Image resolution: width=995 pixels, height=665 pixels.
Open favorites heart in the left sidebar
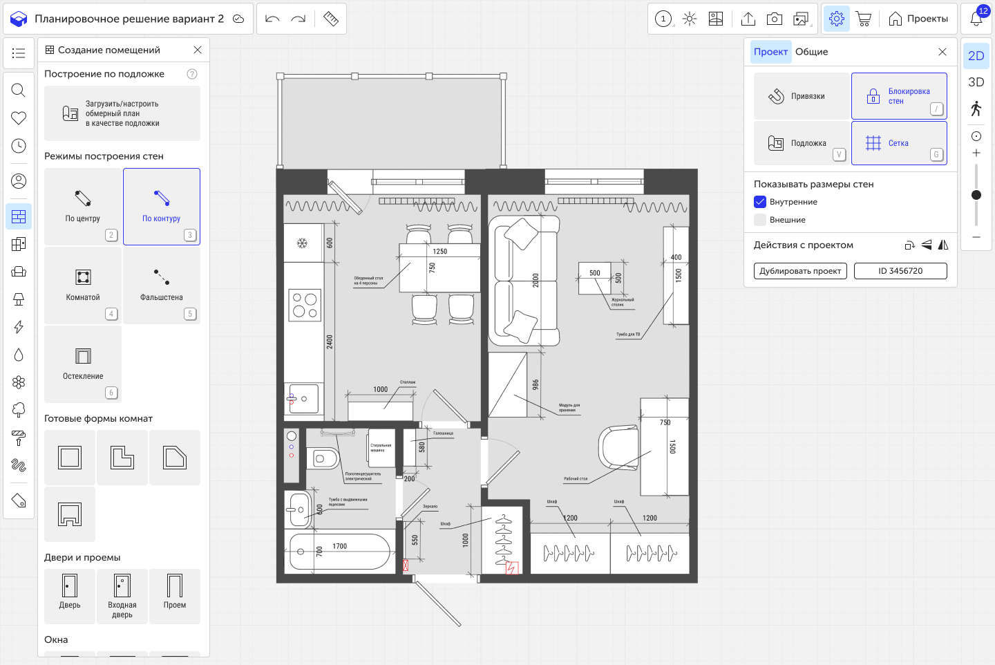(19, 118)
